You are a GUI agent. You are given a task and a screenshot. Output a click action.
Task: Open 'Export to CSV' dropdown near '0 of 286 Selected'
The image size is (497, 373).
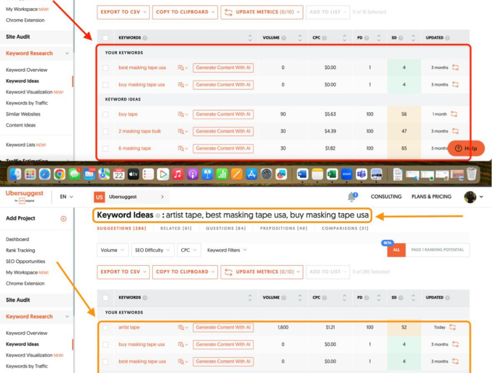point(123,272)
